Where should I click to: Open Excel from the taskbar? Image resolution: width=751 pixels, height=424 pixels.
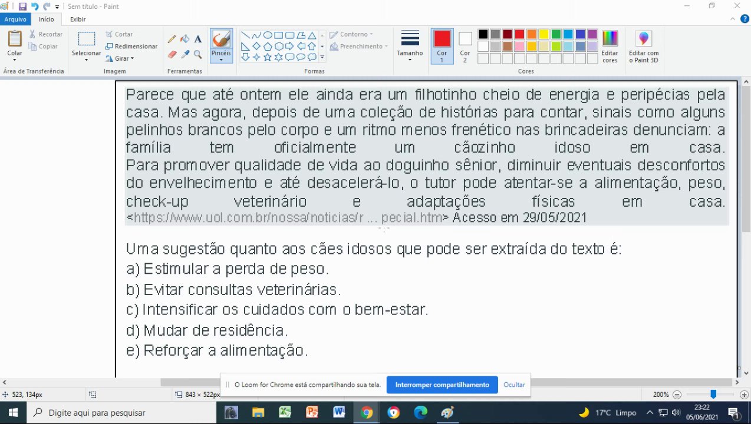(x=285, y=413)
